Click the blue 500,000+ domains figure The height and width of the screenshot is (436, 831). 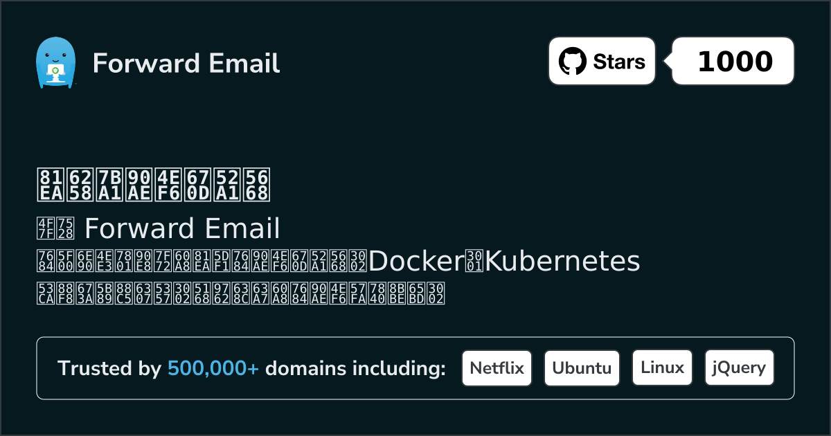click(213, 369)
